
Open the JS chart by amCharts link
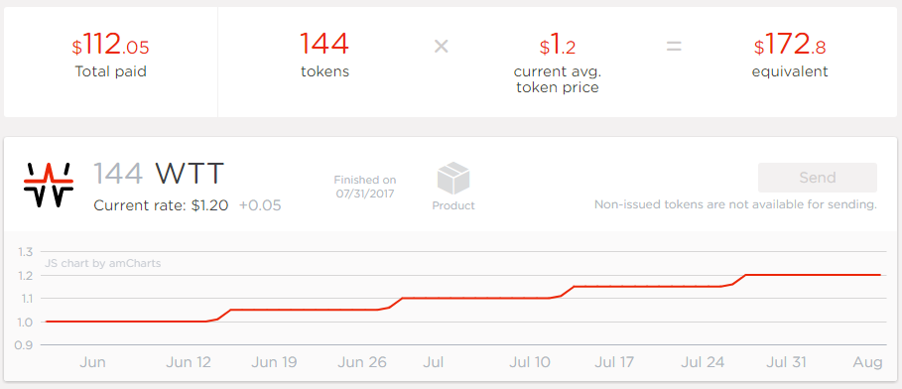click(x=103, y=264)
